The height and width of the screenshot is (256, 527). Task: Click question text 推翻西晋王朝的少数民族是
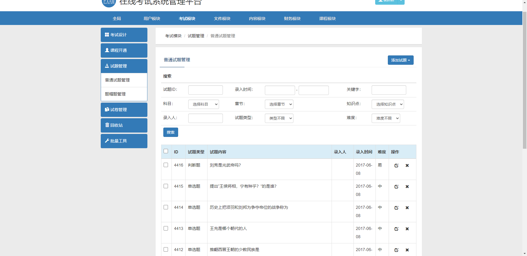234,250
